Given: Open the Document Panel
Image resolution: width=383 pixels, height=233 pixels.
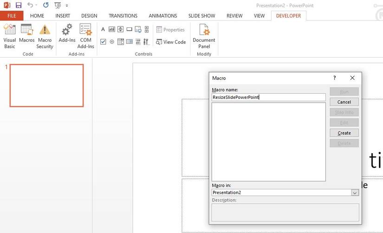Looking at the screenshot, I should (x=204, y=36).
